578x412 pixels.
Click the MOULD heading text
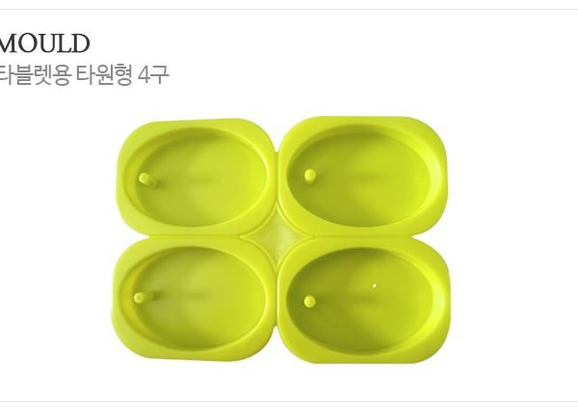44,43
